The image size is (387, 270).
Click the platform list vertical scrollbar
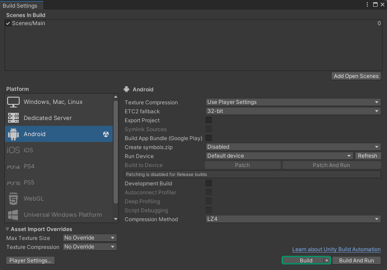click(x=116, y=152)
